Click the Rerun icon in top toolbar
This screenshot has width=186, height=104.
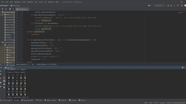coord(168,5)
